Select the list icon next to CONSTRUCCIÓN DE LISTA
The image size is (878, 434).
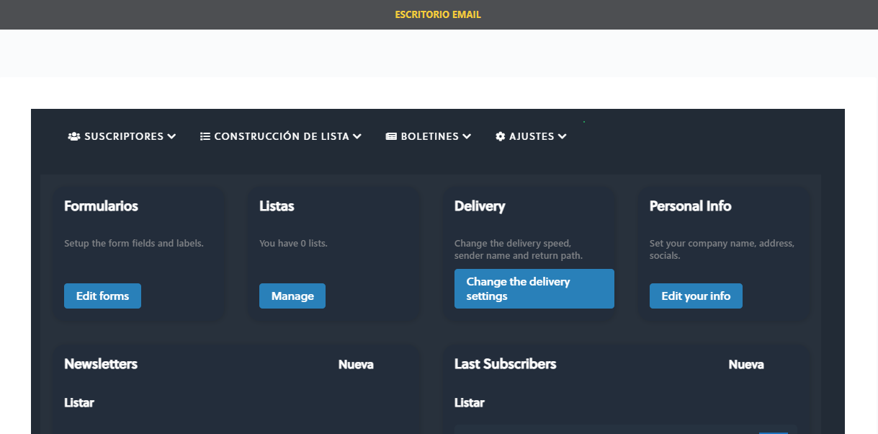pos(204,136)
